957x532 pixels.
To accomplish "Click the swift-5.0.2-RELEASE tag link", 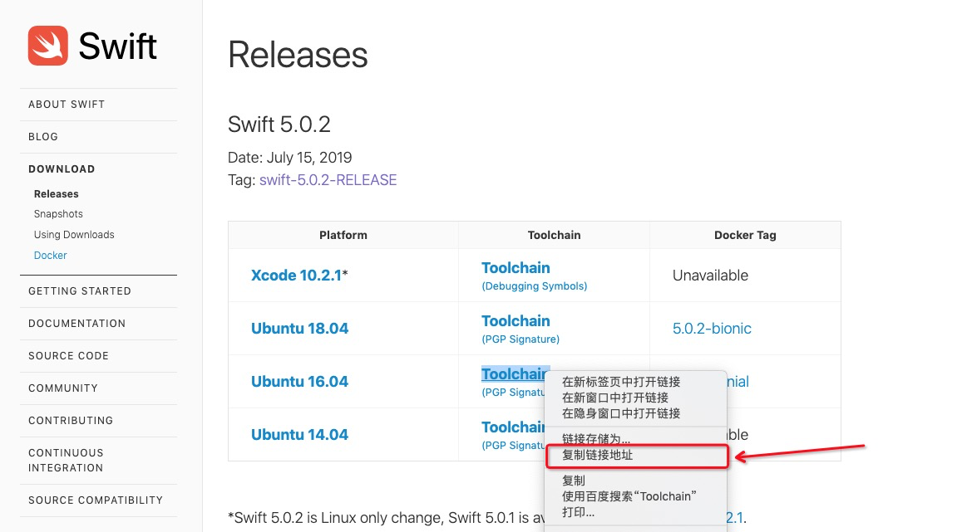I will 328,180.
